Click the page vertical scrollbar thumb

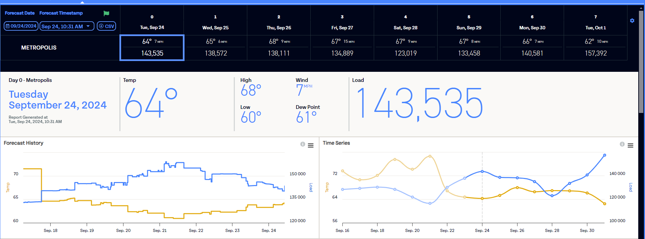tap(641, 61)
